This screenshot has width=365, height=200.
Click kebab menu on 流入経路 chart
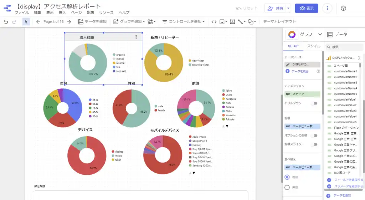click(136, 37)
